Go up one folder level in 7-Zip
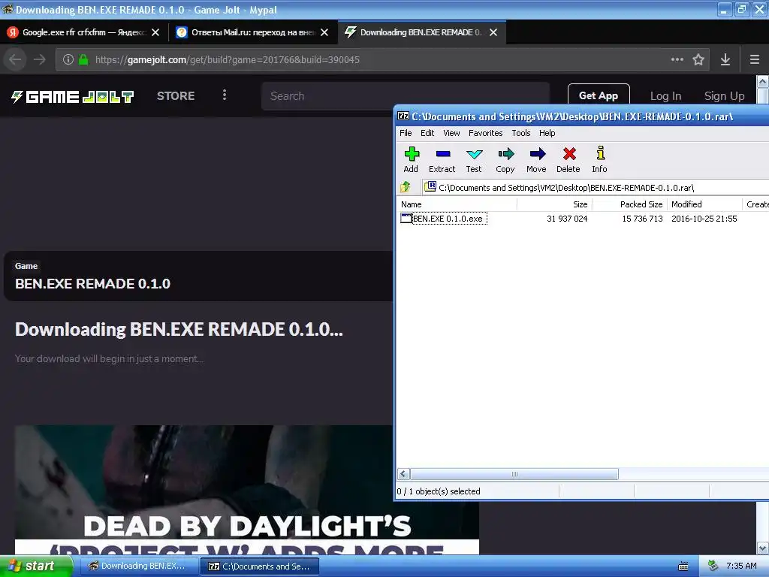This screenshot has width=769, height=577. [405, 187]
